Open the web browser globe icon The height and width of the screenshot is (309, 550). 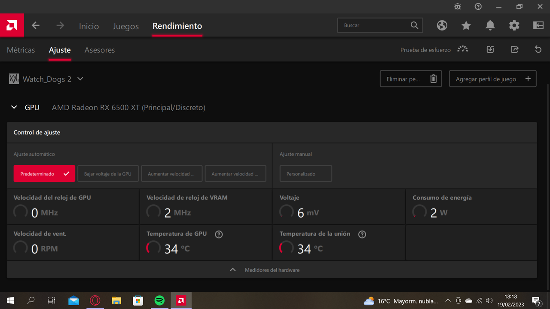(442, 25)
